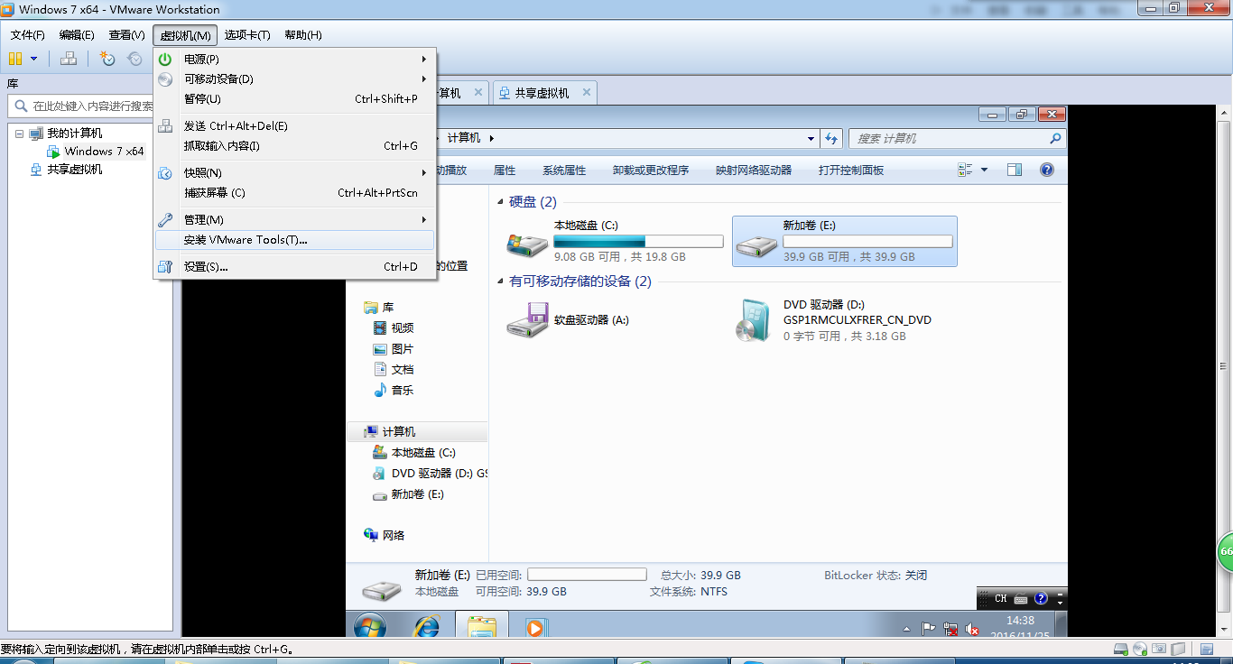Expand the 管理(M) submenu
Screen dimensions: 1233x664
tap(294, 219)
